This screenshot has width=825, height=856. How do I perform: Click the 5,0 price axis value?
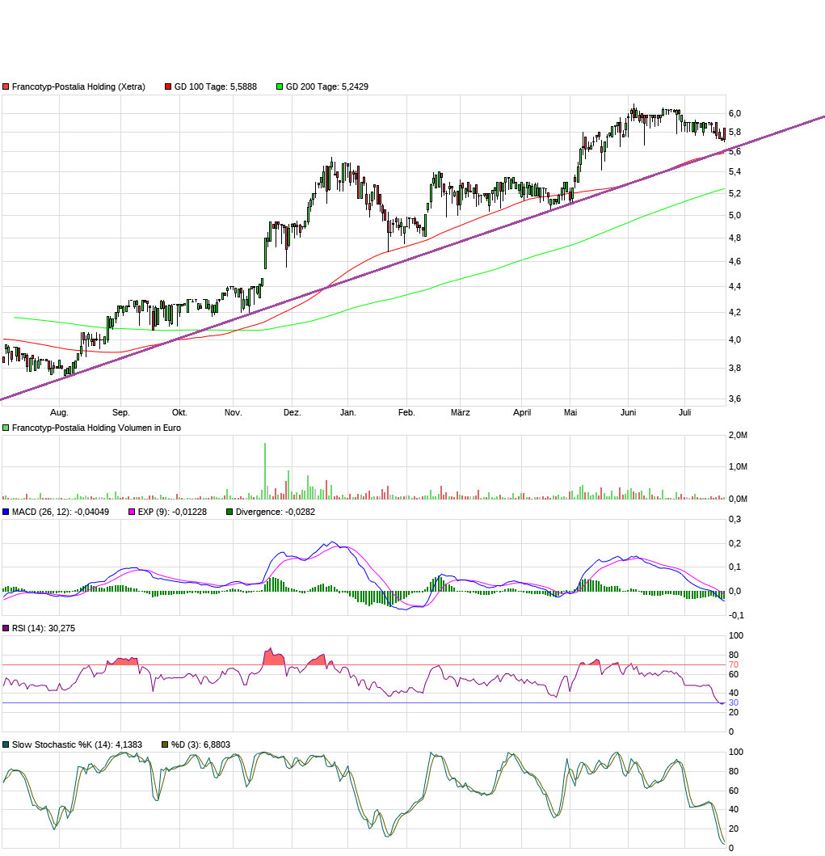[735, 216]
